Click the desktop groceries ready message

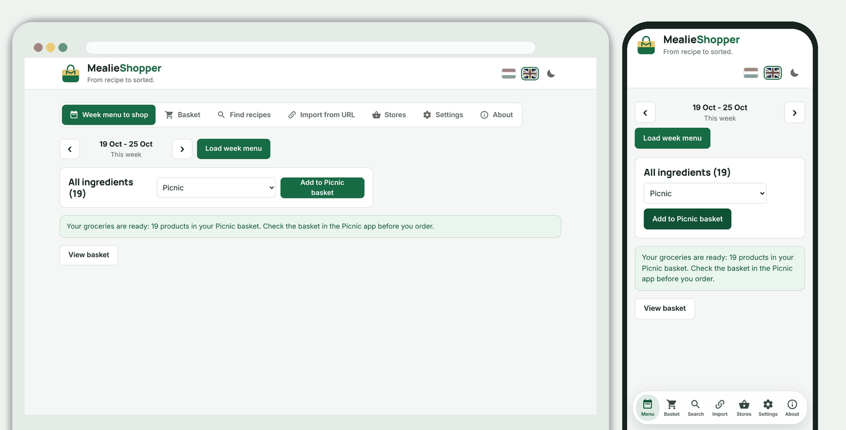point(310,227)
